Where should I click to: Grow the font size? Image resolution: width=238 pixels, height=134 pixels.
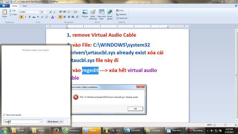point(51,12)
